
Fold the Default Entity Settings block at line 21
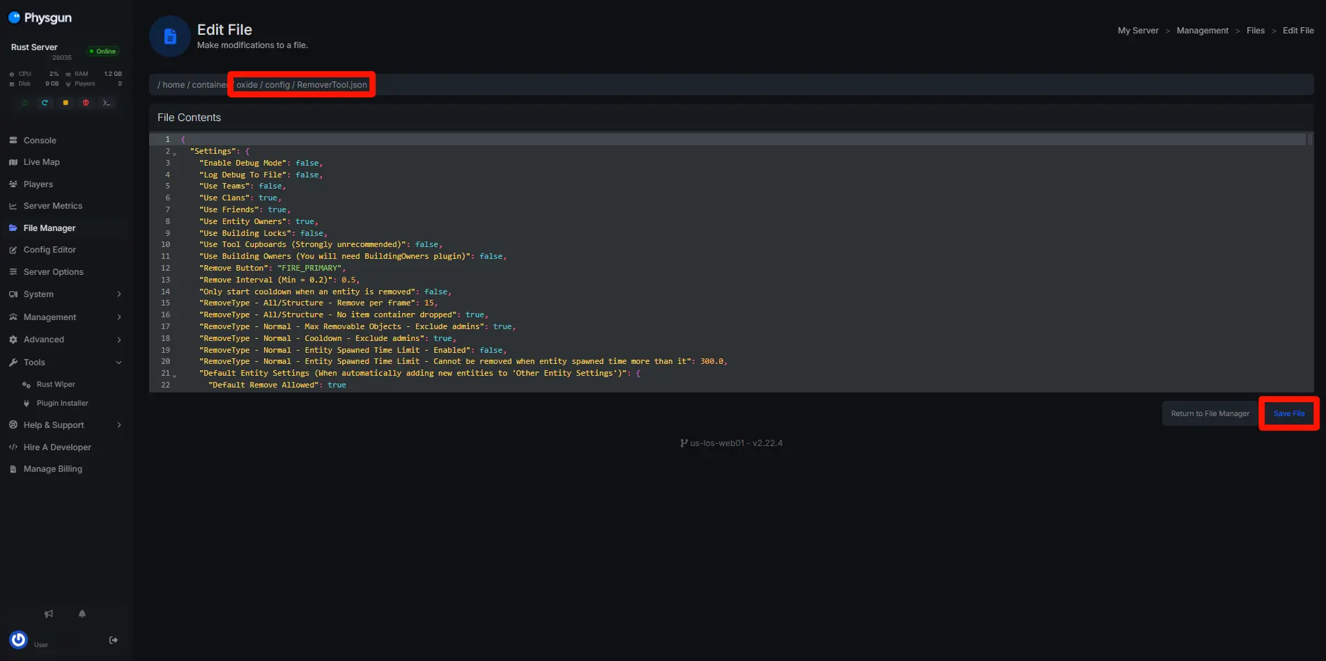[175, 374]
